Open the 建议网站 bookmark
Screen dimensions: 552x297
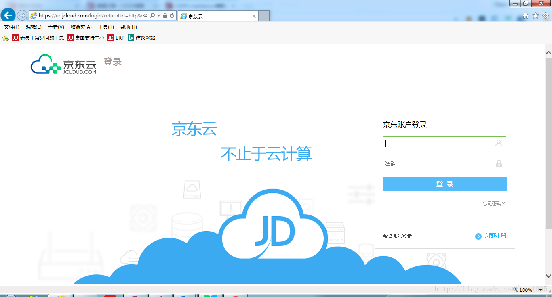(141, 38)
